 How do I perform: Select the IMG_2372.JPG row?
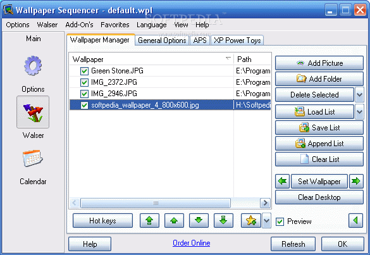170,82
